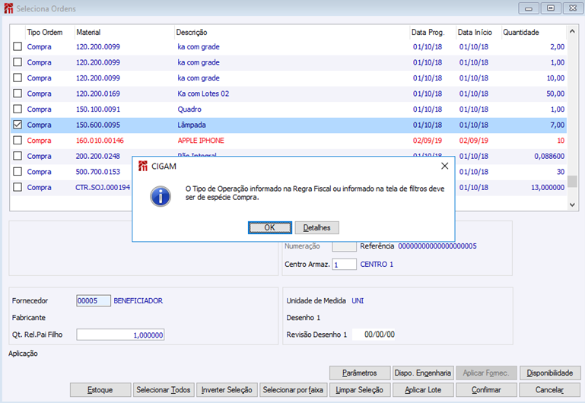The height and width of the screenshot is (403, 585).
Task: Confirm the message with OK
Action: 270,228
